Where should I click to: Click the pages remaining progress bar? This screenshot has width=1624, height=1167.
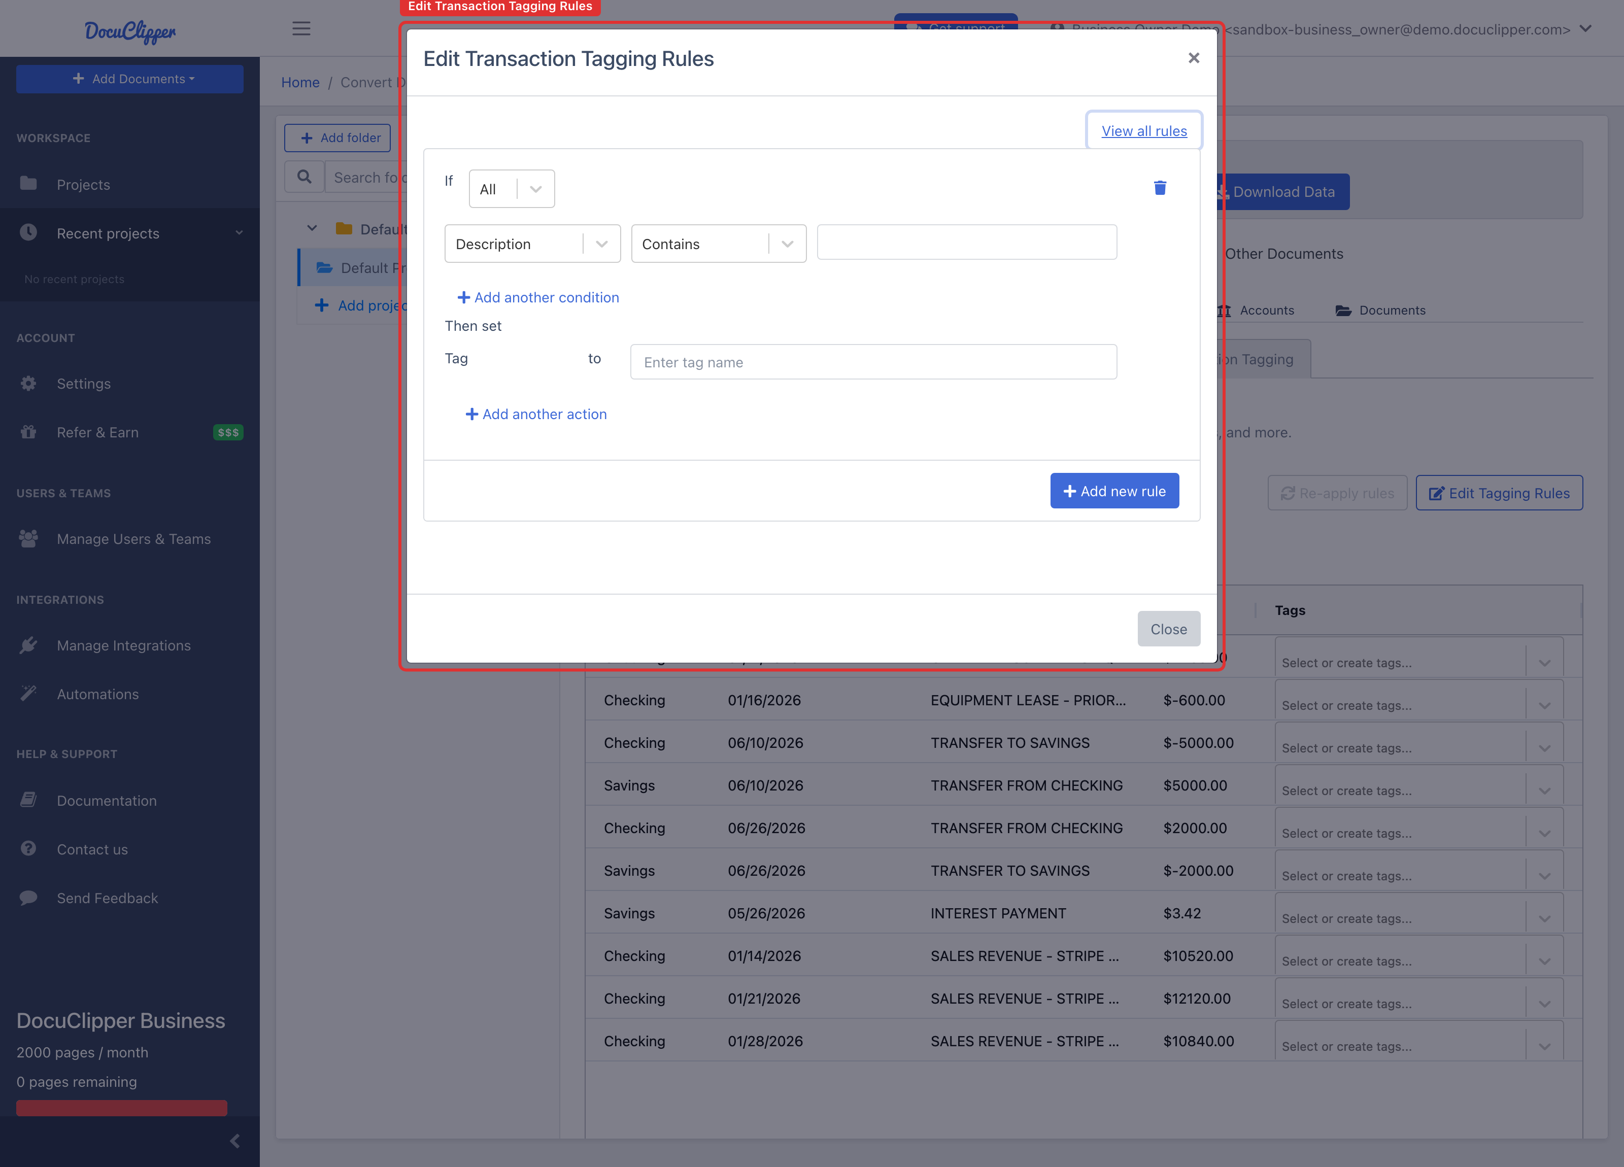coord(122,1108)
